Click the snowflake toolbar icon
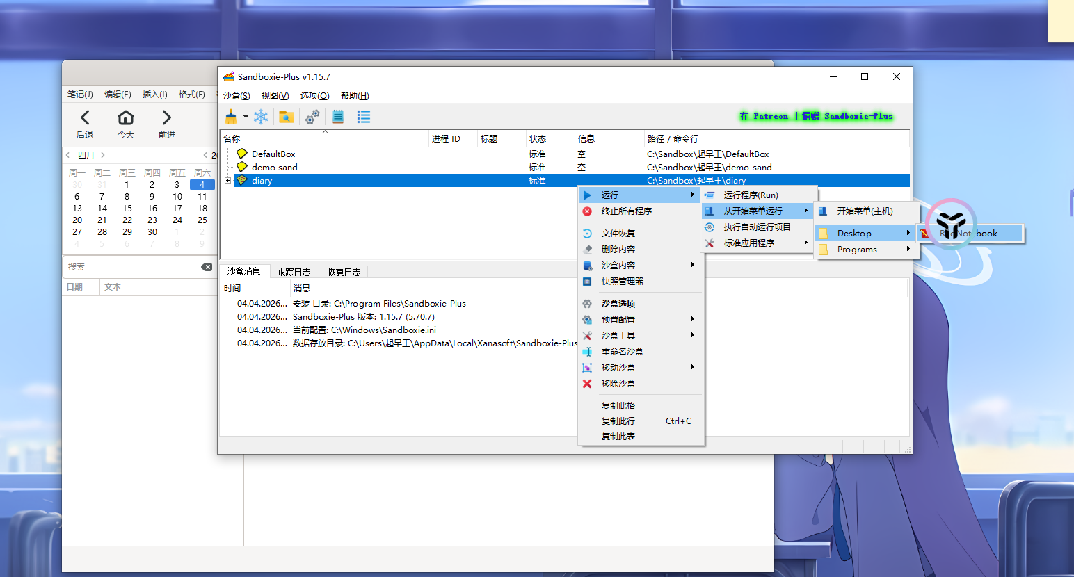The image size is (1074, 577). point(261,117)
